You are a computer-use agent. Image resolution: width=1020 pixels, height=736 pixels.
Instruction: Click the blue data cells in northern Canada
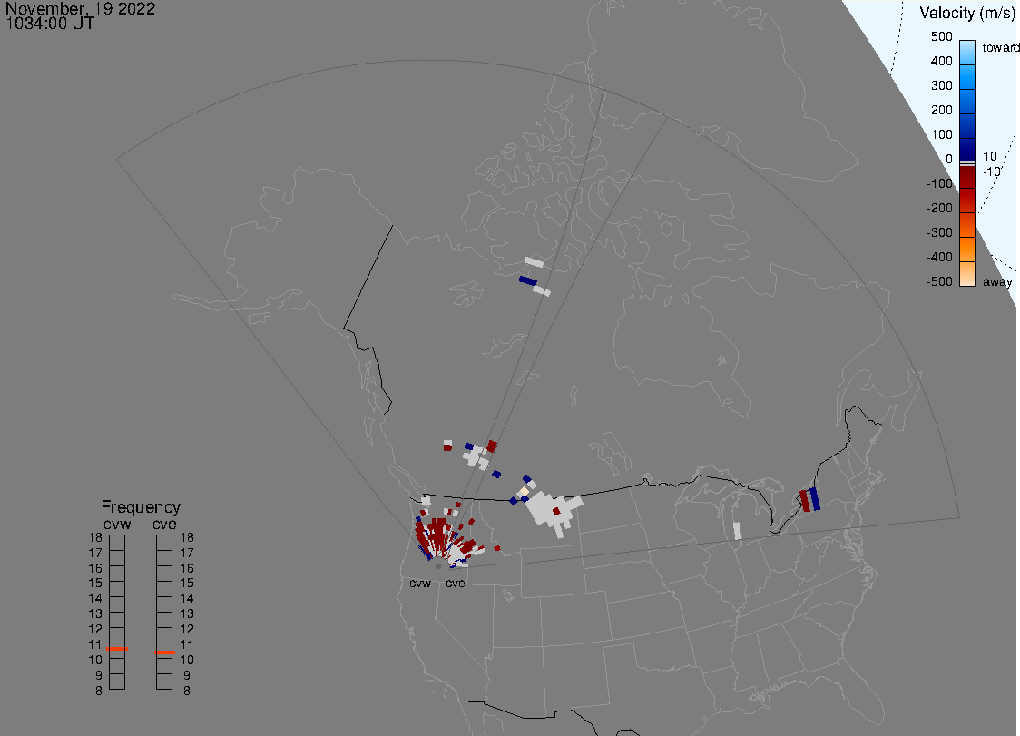click(528, 280)
